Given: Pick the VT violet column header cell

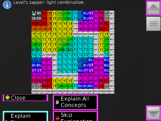Looking at the screenshot, I should 91,13.
